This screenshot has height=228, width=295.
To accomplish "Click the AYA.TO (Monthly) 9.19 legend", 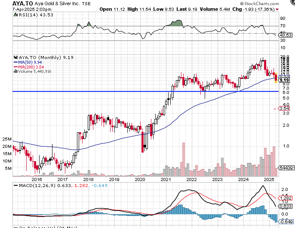I will [x=46, y=57].
